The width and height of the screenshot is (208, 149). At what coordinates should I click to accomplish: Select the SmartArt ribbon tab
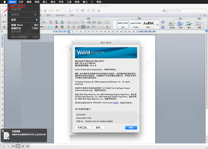(60, 15)
